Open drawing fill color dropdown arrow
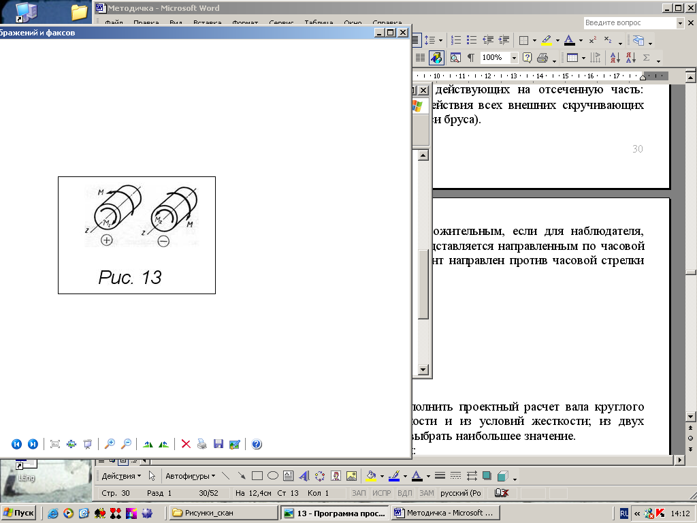Image resolution: width=697 pixels, height=523 pixels. point(382,477)
